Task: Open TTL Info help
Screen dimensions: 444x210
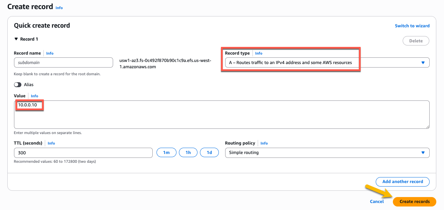Action: click(x=51, y=143)
